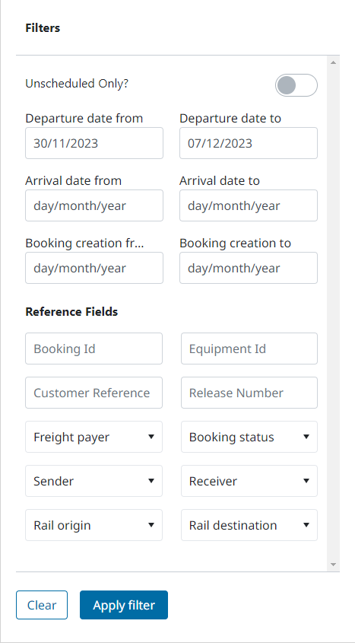Click the Booking creation to field
Screen dimensions: 355x643
(x=249, y=268)
